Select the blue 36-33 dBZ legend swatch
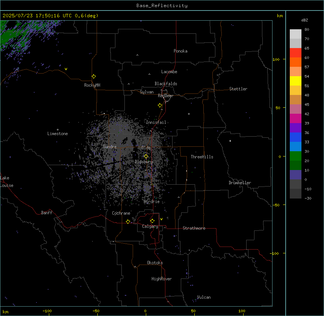 295,137
